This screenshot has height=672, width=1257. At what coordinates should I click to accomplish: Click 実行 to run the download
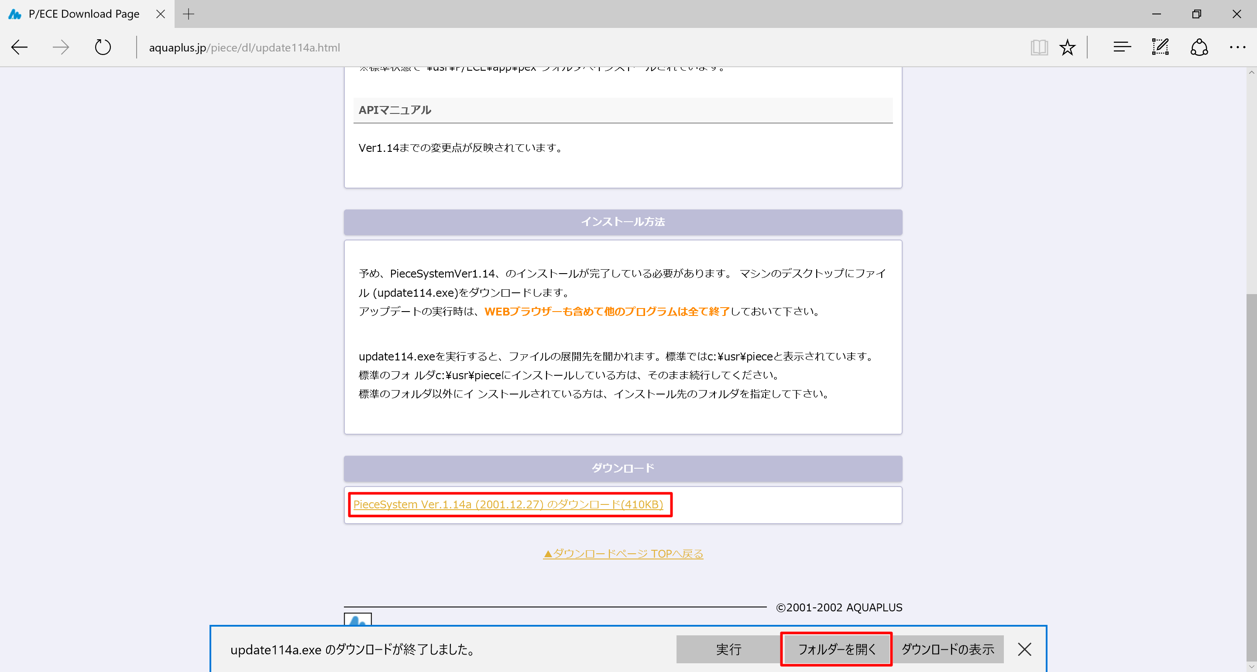(x=728, y=649)
